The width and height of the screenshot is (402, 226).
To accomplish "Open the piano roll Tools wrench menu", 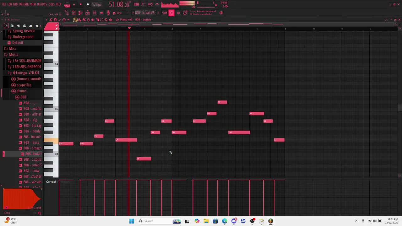I will coord(51,20).
